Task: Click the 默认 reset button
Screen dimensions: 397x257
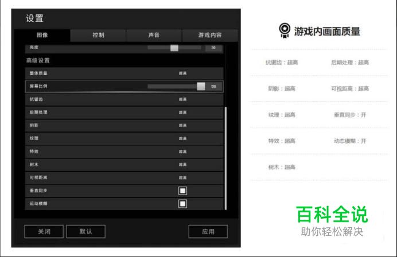Action: pos(85,231)
